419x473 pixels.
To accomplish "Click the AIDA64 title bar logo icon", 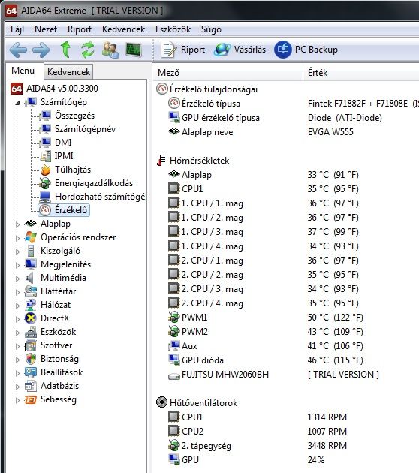I will (11, 11).
